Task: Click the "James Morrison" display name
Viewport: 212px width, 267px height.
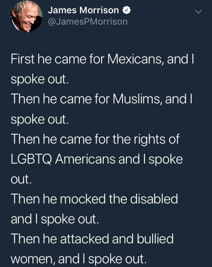Action: point(83,10)
